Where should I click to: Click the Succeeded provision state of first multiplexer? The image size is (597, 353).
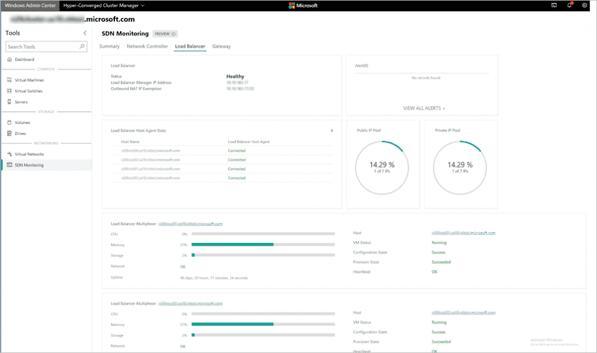441,262
